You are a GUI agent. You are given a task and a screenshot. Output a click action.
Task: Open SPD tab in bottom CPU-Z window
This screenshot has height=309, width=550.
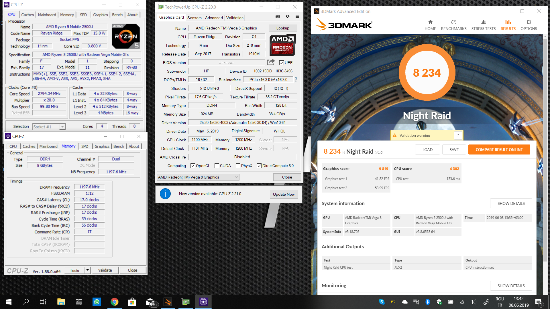click(85, 146)
